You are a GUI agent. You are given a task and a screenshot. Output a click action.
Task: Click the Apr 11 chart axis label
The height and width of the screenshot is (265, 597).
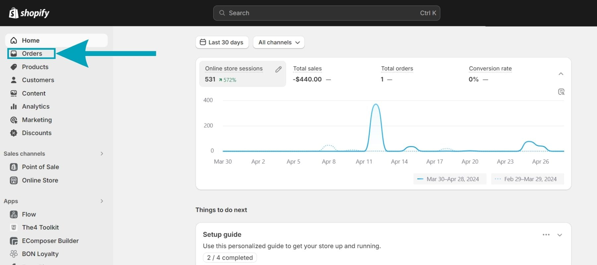click(364, 162)
